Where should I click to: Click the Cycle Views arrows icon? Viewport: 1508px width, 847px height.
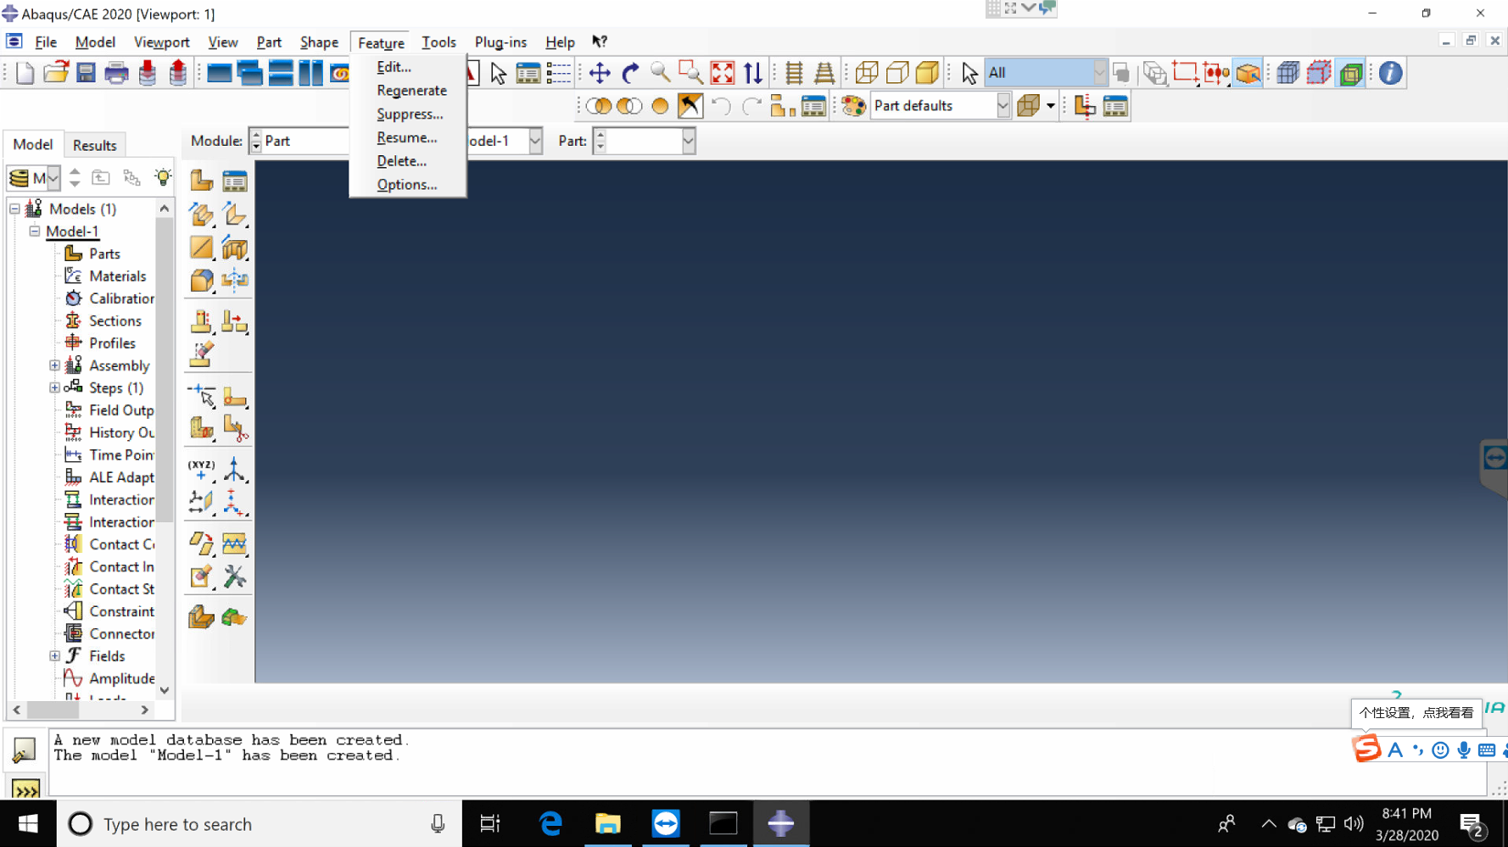point(752,73)
